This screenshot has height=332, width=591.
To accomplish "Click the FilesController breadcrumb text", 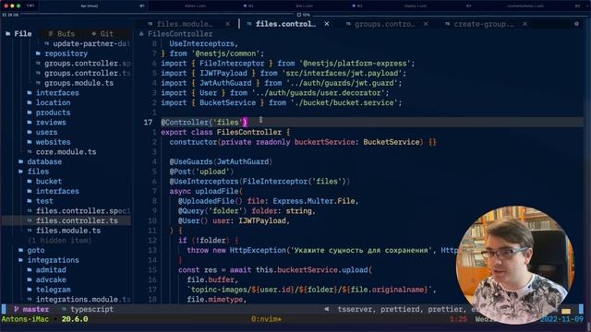I will click(180, 34).
